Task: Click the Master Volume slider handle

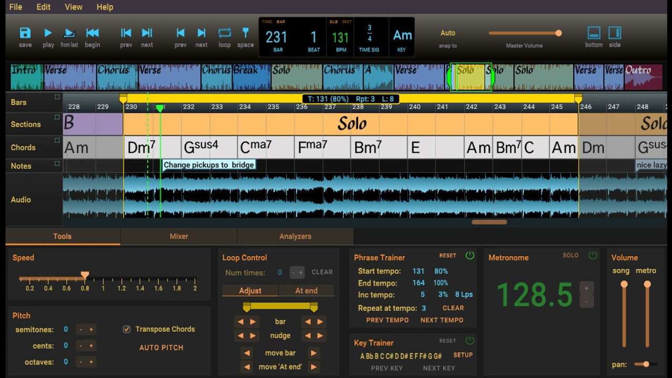Action: 559,33
